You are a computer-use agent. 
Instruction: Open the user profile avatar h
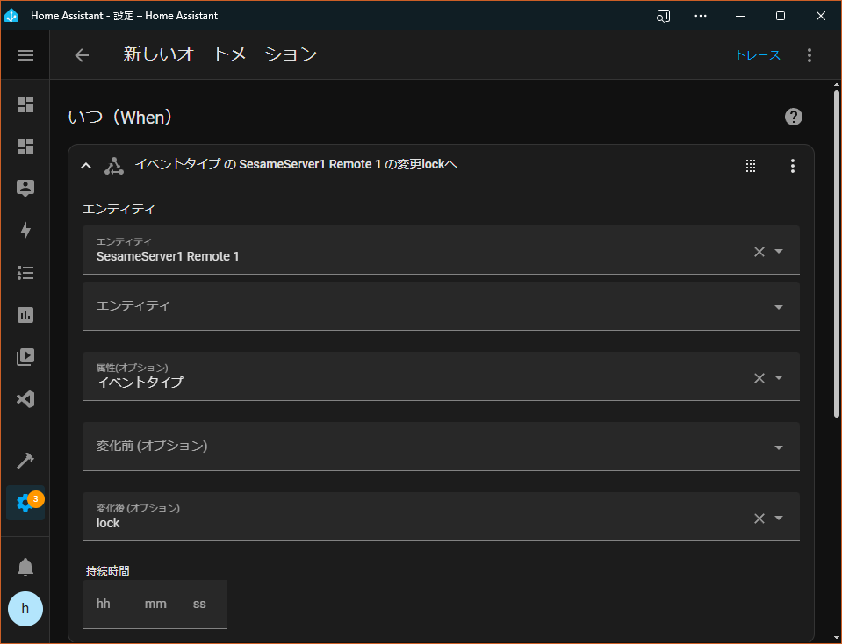(x=25, y=609)
